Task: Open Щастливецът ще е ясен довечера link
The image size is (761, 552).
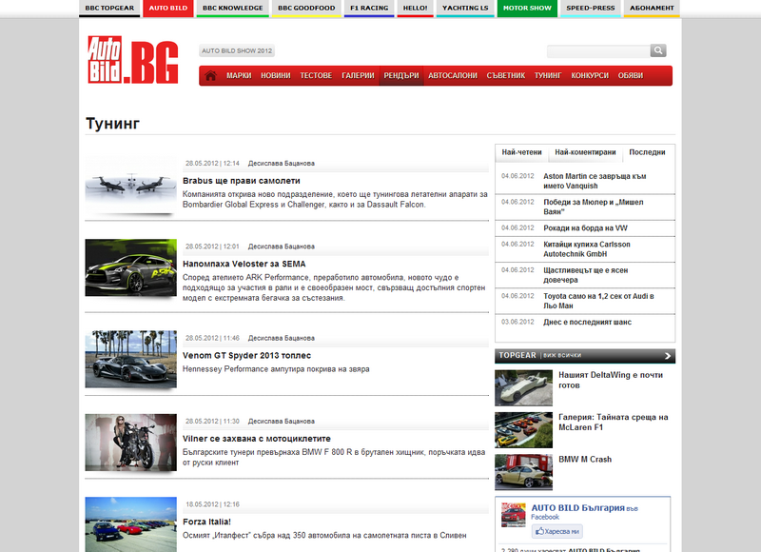Action: (585, 275)
